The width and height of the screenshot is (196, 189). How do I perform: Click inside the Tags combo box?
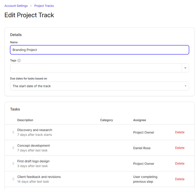pyautogui.click(x=95, y=68)
